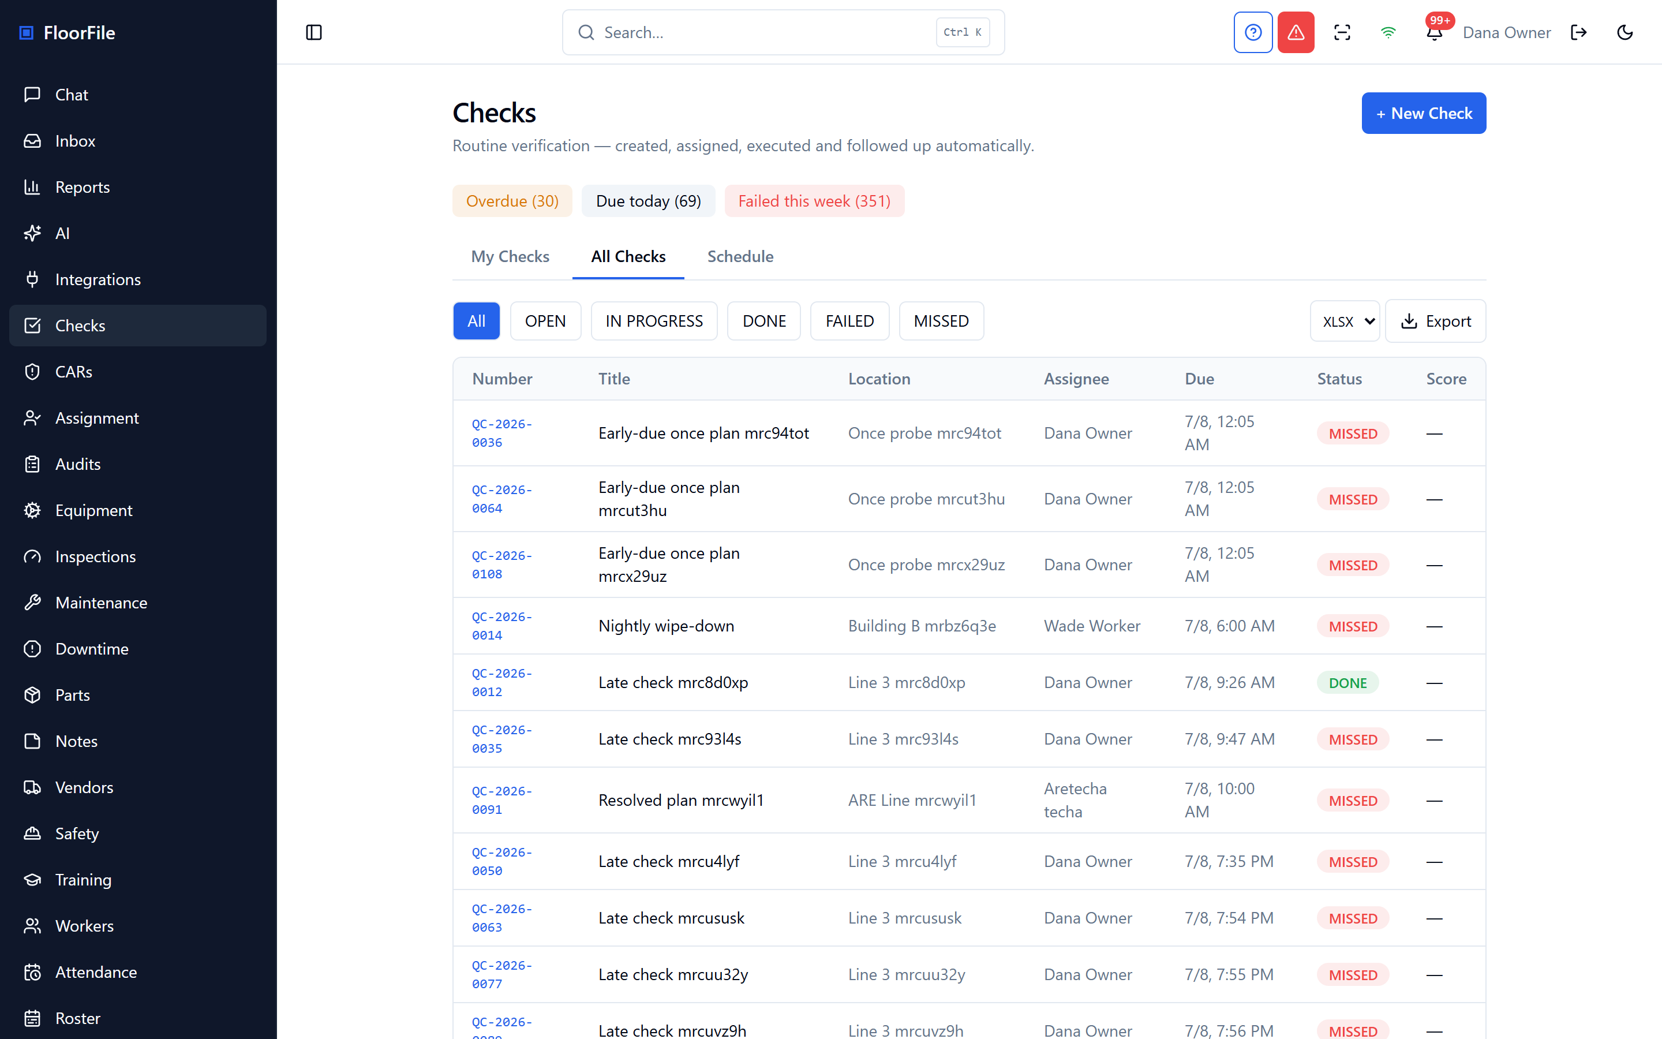Open the XLSX export format dropdown
Image resolution: width=1662 pixels, height=1039 pixels.
click(x=1345, y=321)
